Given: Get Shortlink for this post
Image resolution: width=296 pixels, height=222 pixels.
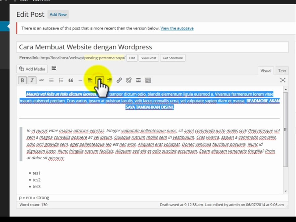Looking at the screenshot, I should coord(173,58).
